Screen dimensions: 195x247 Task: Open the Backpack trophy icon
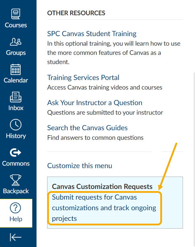16,180
